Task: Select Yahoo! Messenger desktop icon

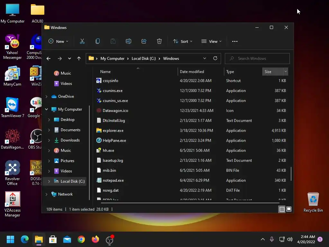Action: point(13,47)
